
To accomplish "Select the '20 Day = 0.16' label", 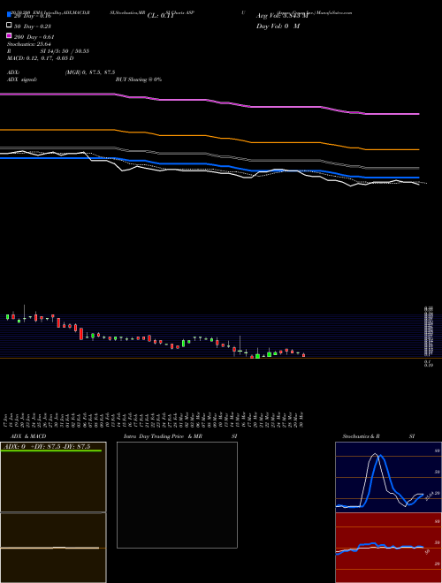I will (33, 16).
